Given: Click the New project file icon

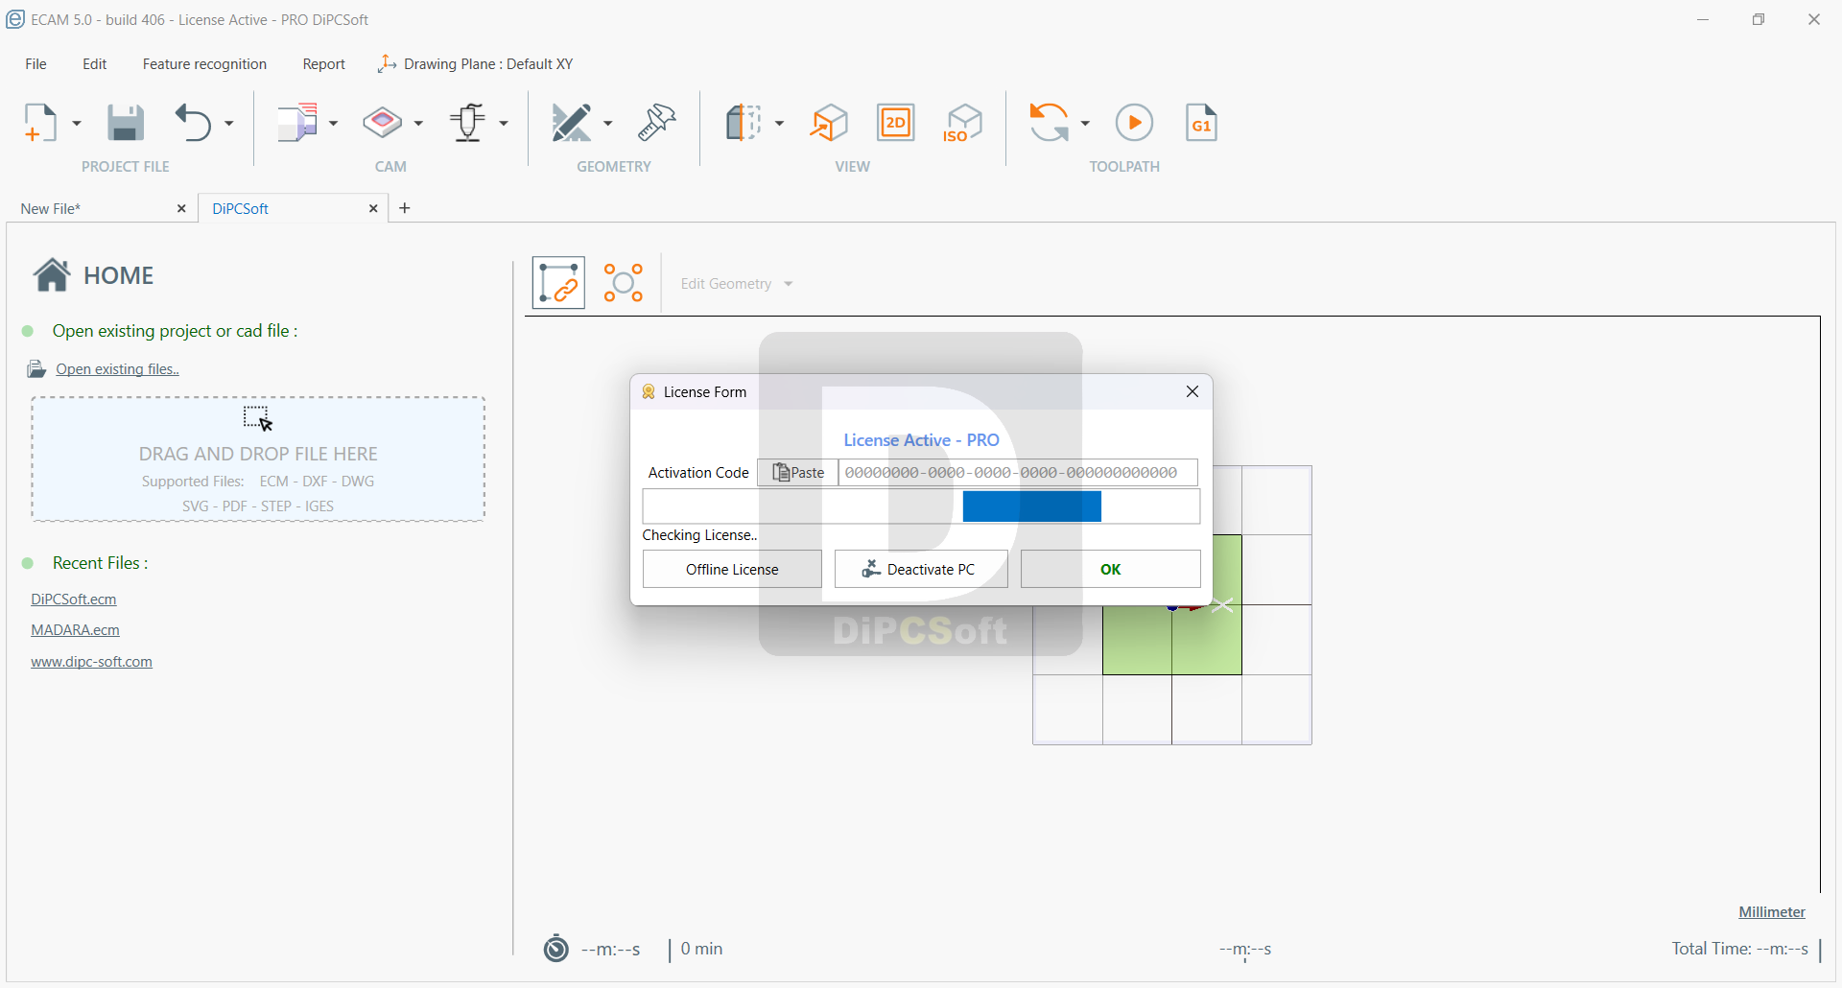Looking at the screenshot, I should coord(40,123).
